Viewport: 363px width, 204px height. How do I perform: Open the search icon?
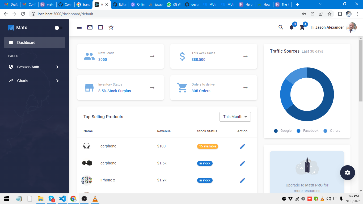pos(281,27)
